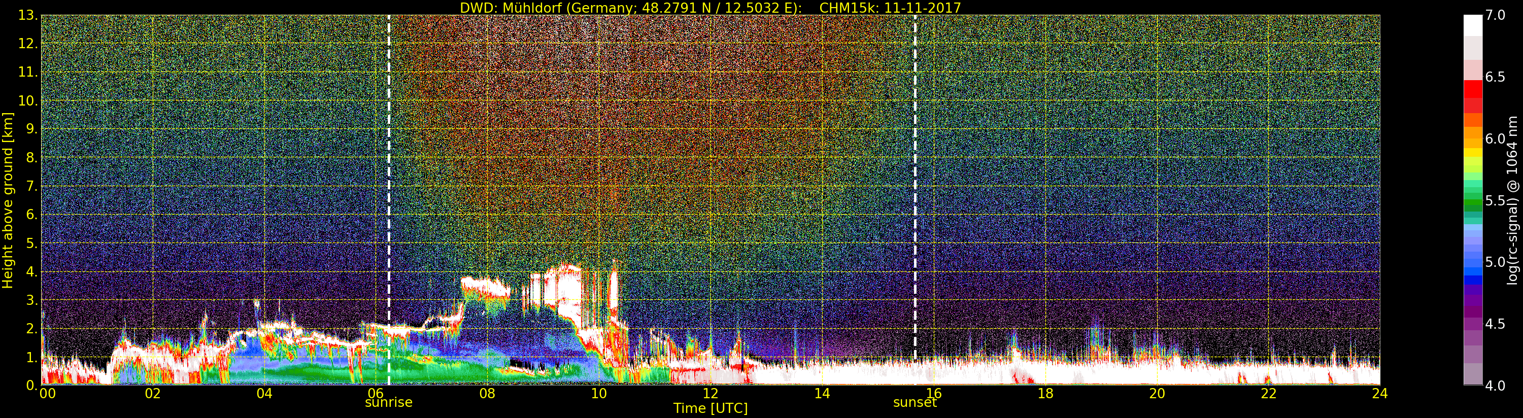1523x418 pixels.
Task: Select the colorbar tick value '5.0'
Action: point(1495,262)
